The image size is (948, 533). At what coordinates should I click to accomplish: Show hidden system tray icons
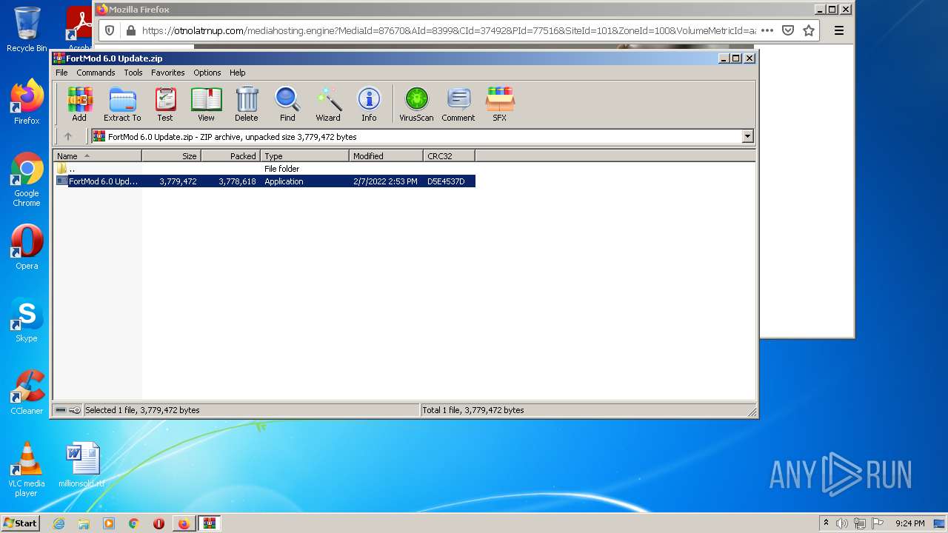tap(826, 523)
